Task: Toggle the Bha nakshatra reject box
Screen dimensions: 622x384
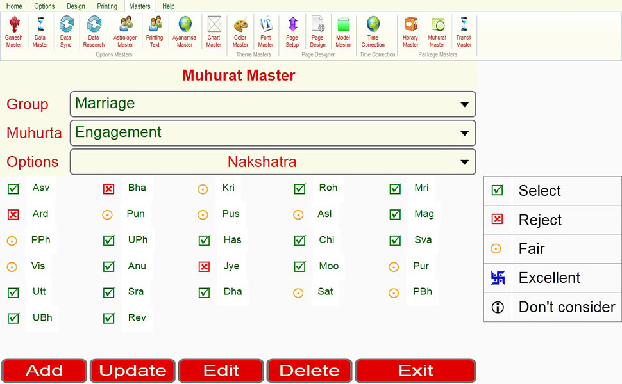Action: 109,189
